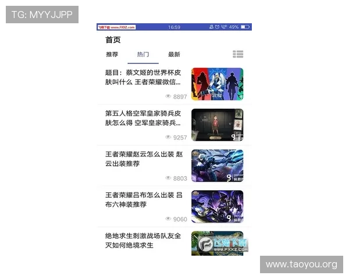Screen dimensions: 349x279
Task: Tap the alarm clock icon in status bar
Action: pos(217,27)
